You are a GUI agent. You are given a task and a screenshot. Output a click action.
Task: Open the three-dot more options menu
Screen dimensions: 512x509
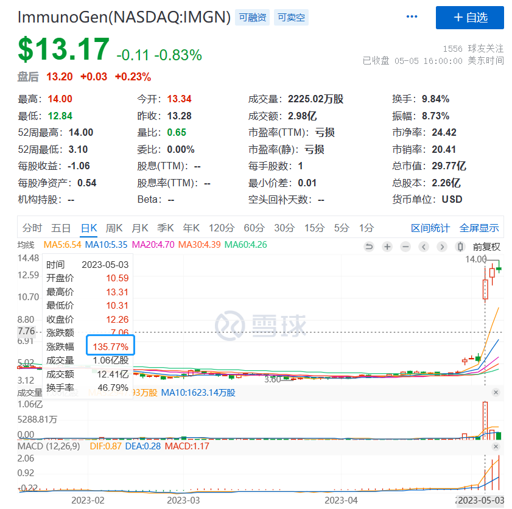click(412, 17)
